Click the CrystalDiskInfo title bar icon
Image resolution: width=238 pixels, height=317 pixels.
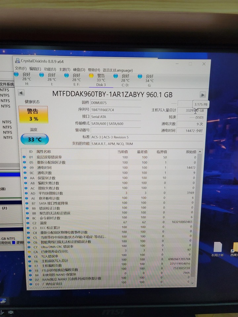tap(18, 61)
